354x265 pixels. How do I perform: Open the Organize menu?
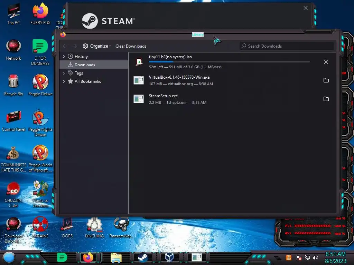[97, 46]
